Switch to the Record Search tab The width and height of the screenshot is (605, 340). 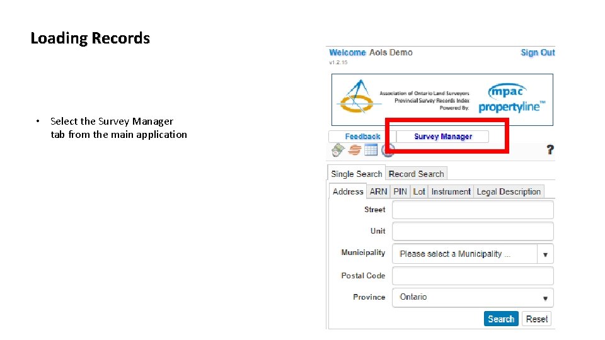[x=417, y=174]
